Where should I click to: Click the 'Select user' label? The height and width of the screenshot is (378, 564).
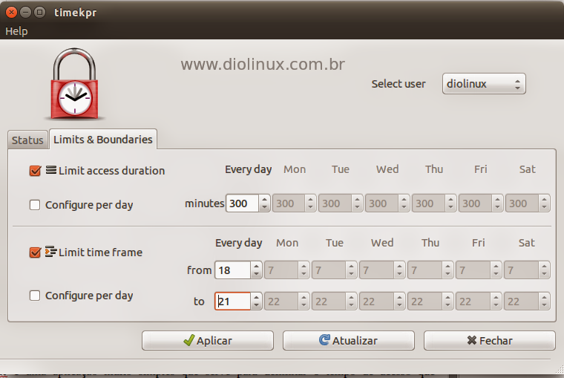(x=399, y=84)
